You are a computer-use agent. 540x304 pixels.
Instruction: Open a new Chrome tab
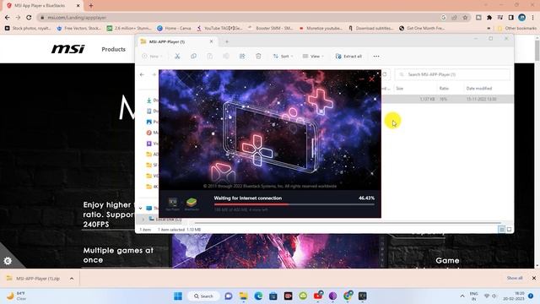pyautogui.click(x=91, y=6)
